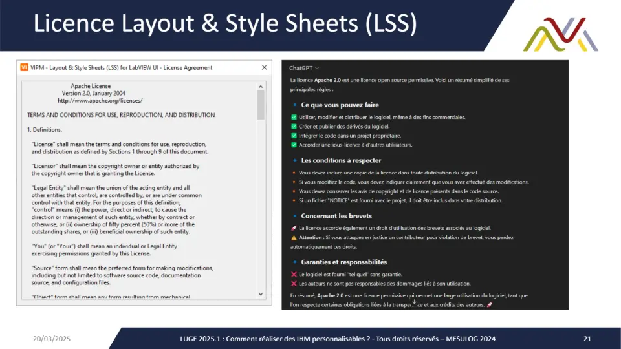621x349 pixels.
Task: Click blue diamond beside "Garanties et responsabilités"
Action: click(x=295, y=262)
